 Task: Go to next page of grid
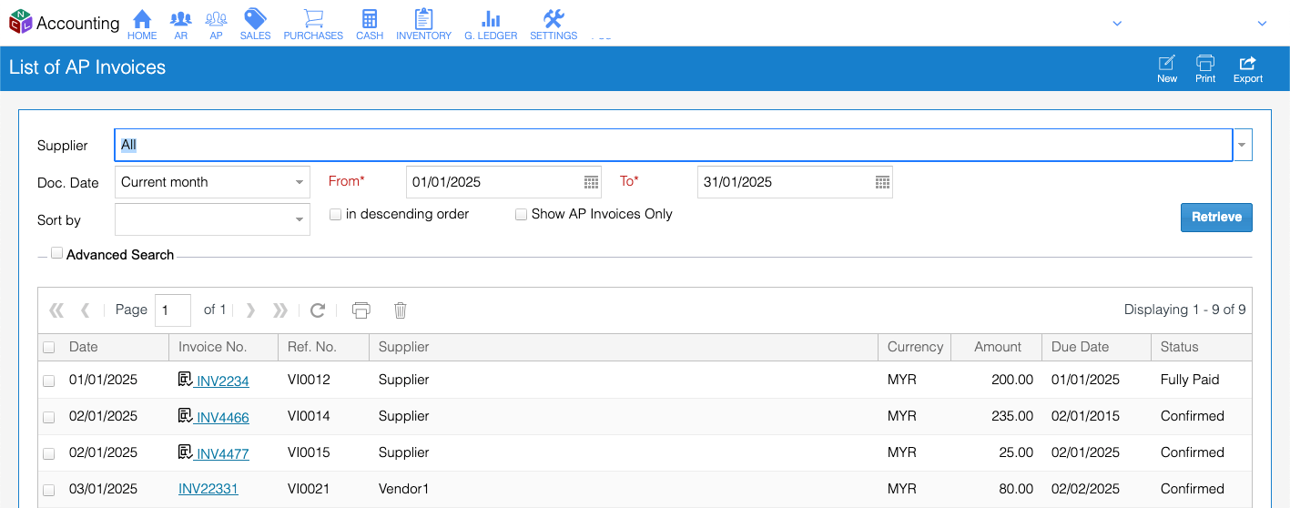[250, 310]
